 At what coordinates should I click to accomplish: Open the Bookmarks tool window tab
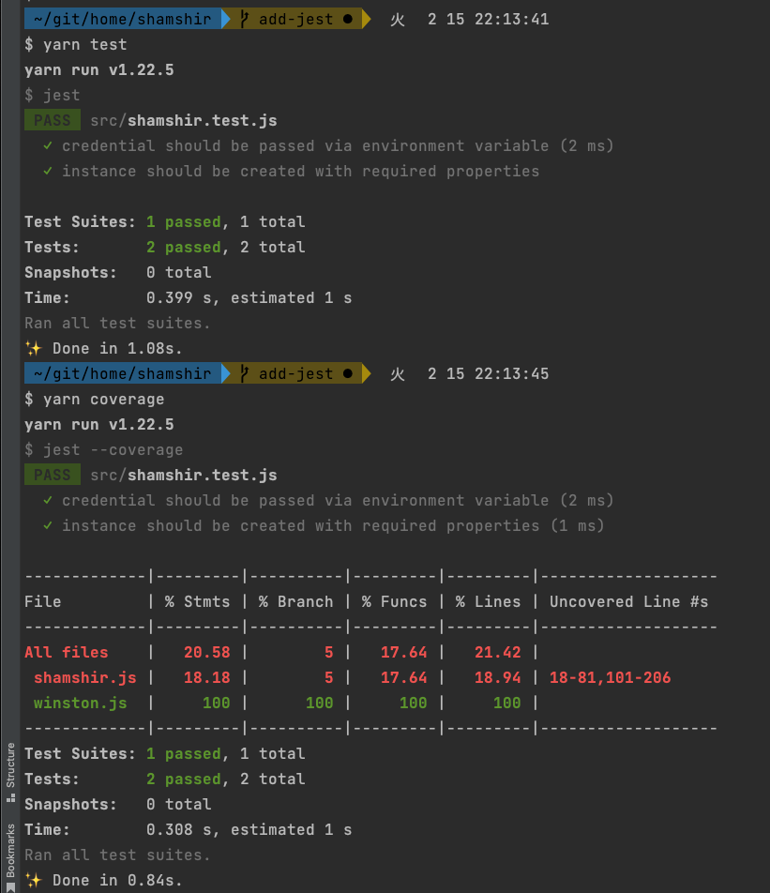pos(10,857)
